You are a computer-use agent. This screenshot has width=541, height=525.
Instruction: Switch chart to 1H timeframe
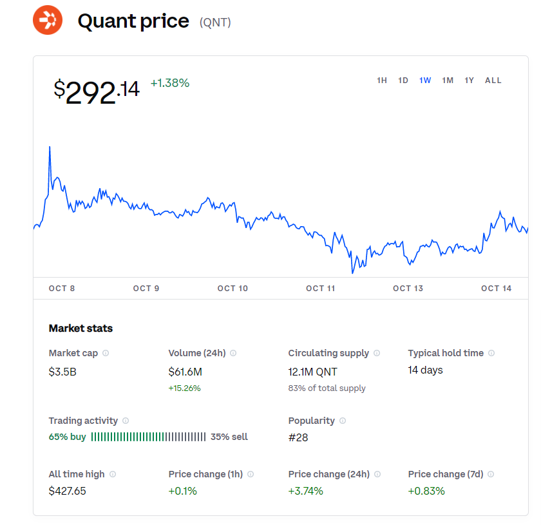click(382, 81)
